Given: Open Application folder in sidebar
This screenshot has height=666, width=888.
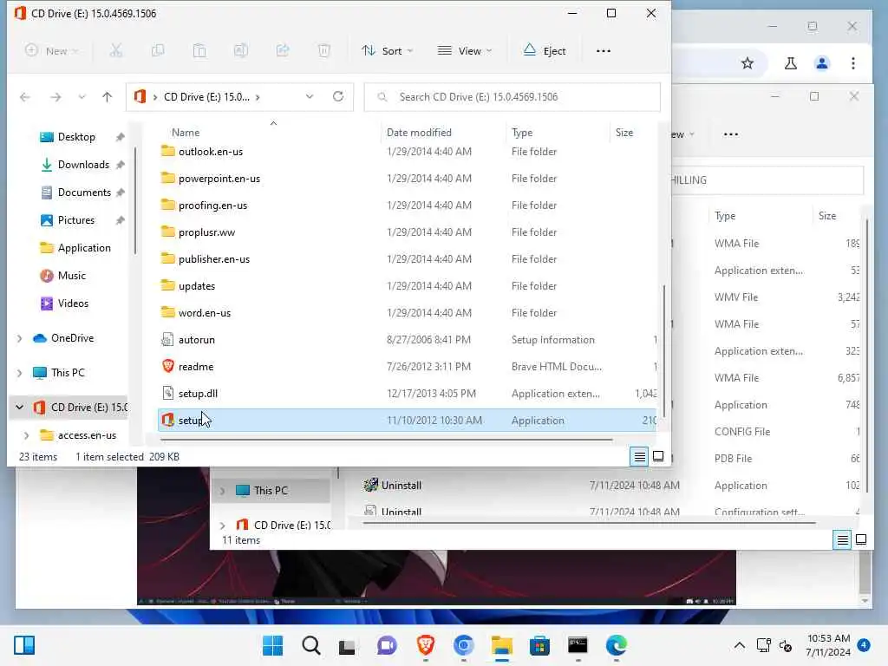Looking at the screenshot, I should 84,248.
